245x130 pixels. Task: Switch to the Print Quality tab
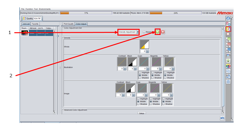(68, 24)
